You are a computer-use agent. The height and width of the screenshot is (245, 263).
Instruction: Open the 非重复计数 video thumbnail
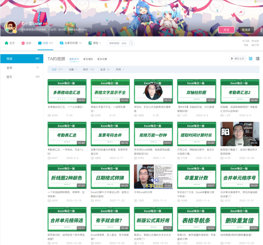[196, 177]
